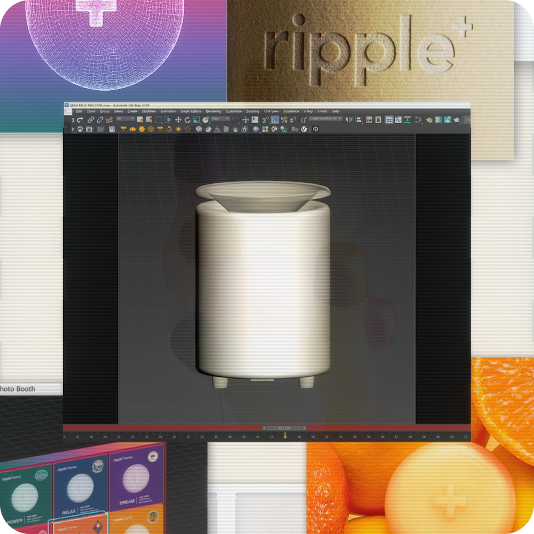Toggle the Percent Snap button

285,120
